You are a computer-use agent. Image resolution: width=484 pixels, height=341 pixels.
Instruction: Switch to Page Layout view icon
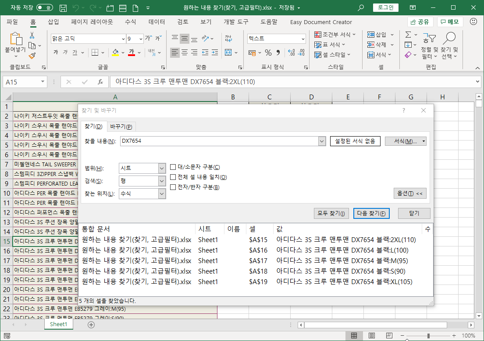372,335
